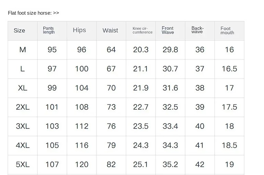The image size is (264, 175).
Task: Click the Waist column header
Action: (111, 31)
